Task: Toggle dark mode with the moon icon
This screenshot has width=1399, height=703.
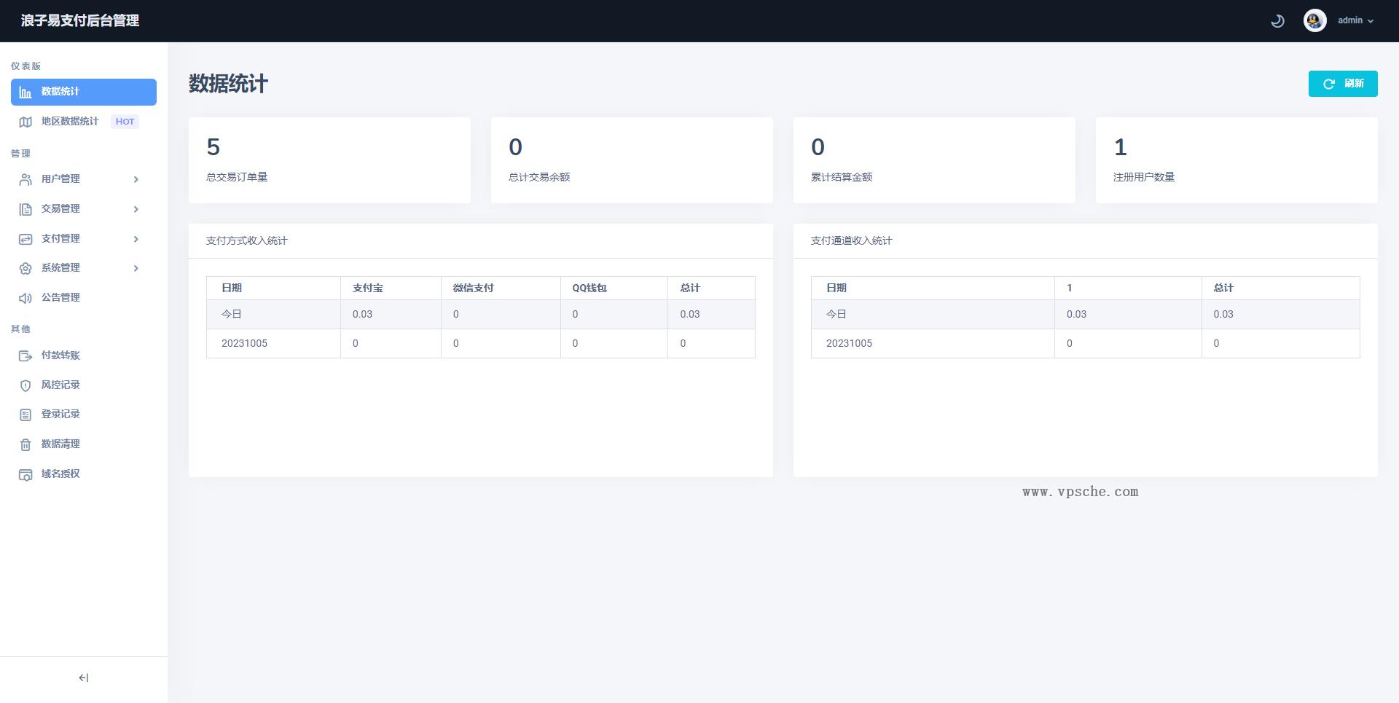Action: (1277, 21)
